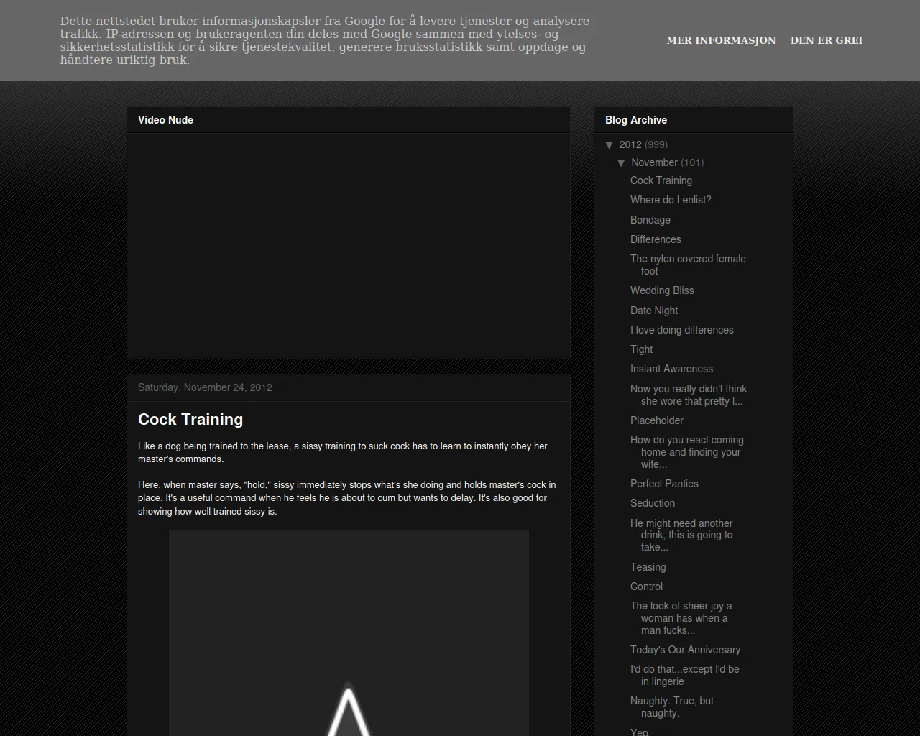Screen dimensions: 920x736
Task: Click the '(101)' post count beside November
Action: (692, 162)
